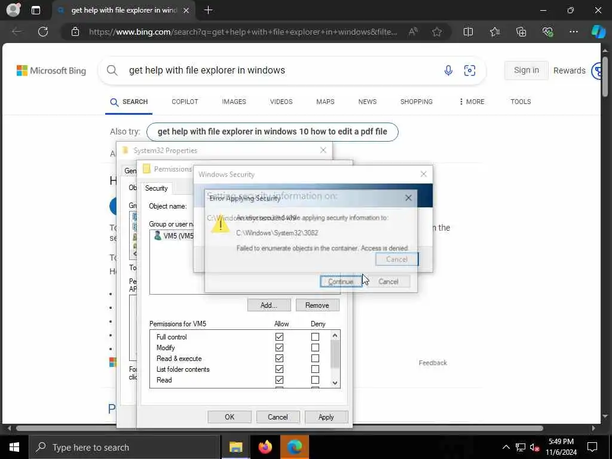The height and width of the screenshot is (459, 612).
Task: Toggle Allow checkbox for Read & execute
Action: [279, 359]
